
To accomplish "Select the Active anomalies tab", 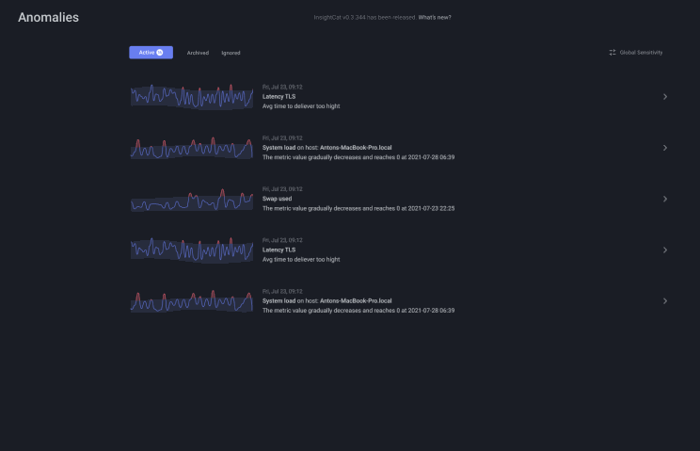I will 146,53.
